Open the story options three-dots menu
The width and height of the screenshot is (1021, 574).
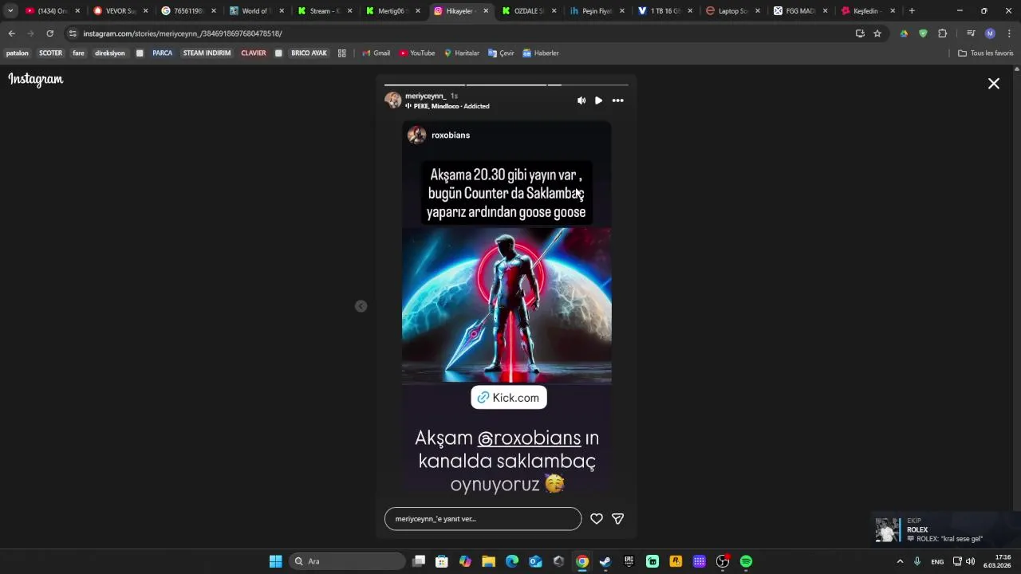click(x=618, y=100)
